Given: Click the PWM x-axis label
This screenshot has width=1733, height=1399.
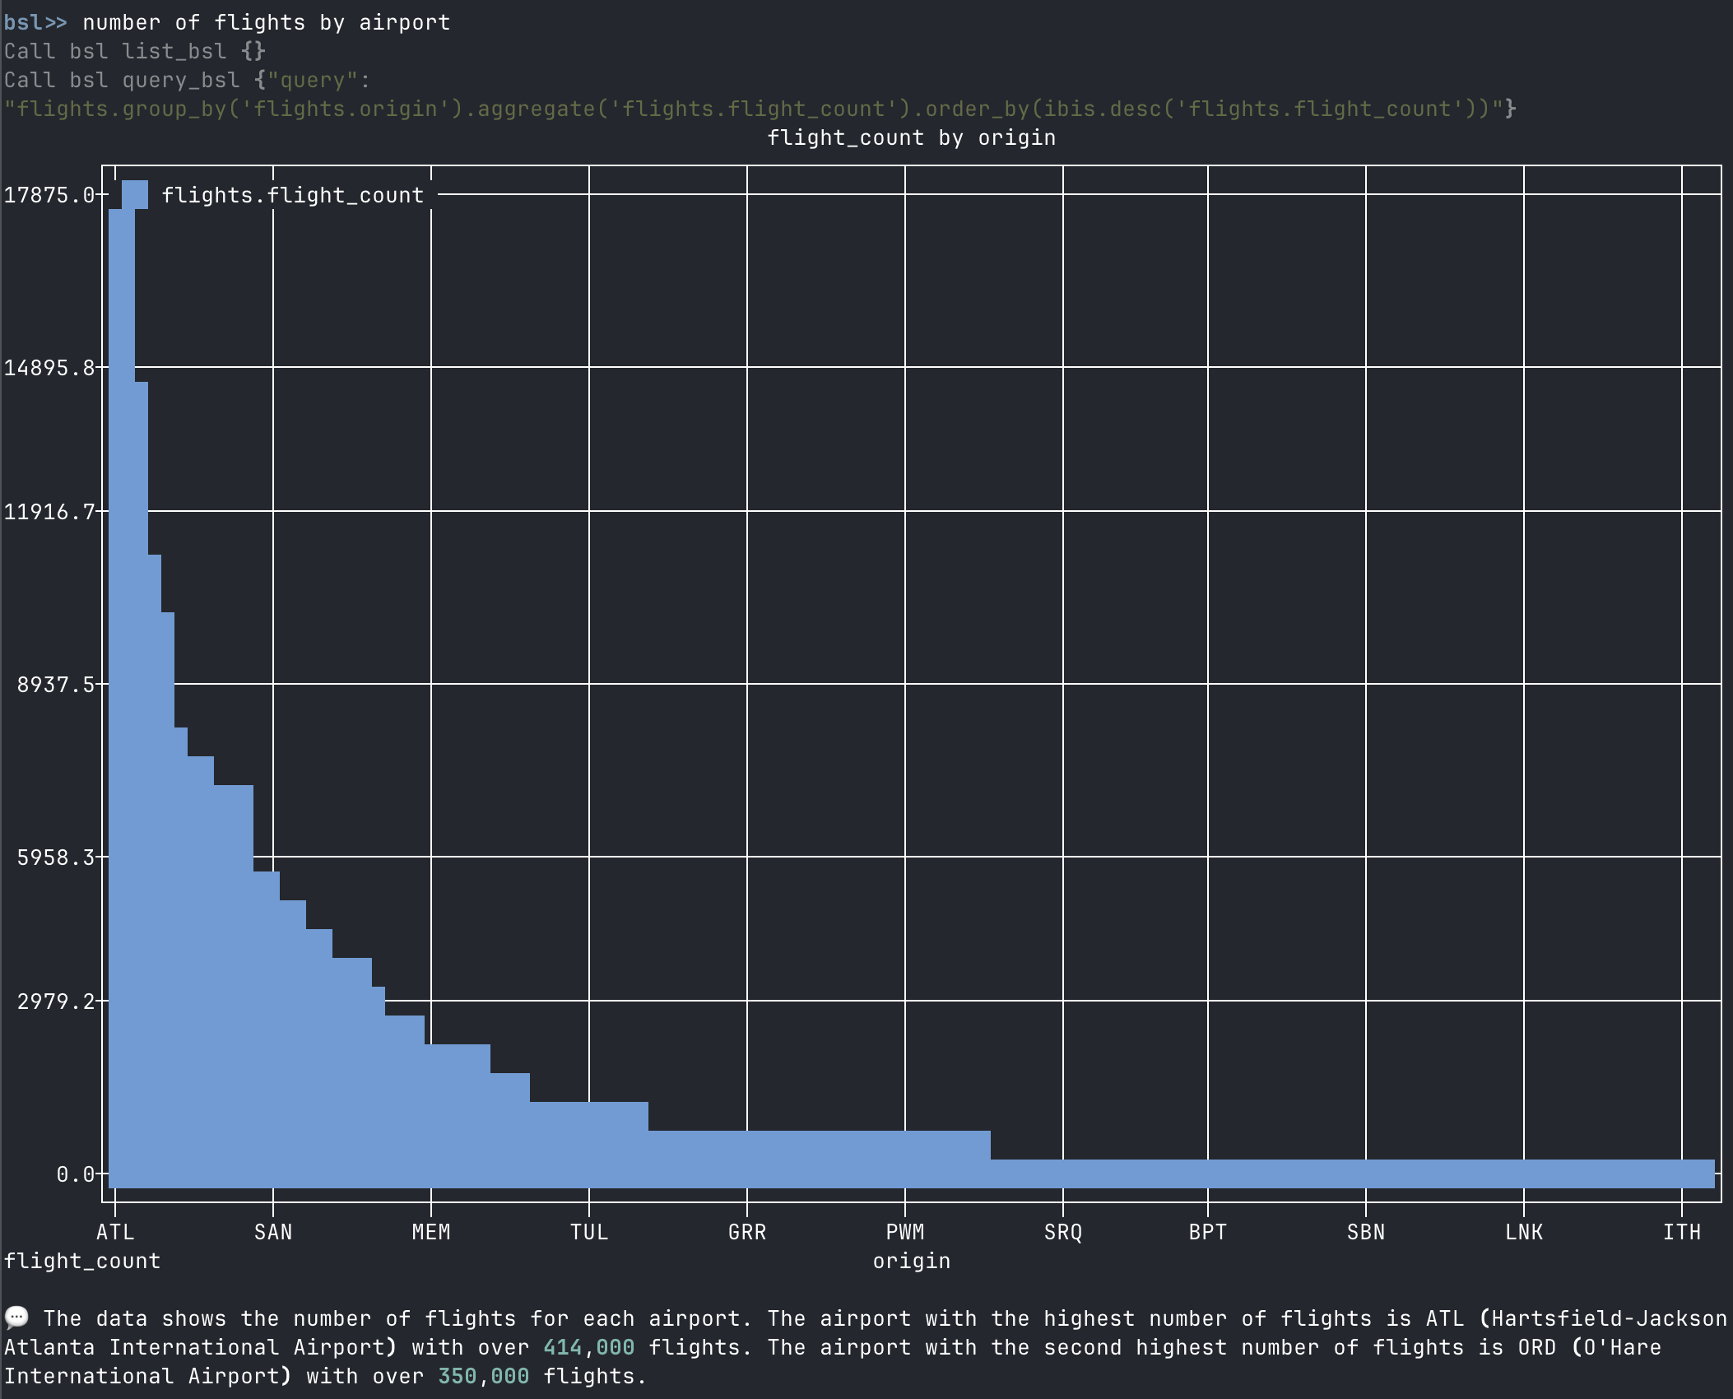Looking at the screenshot, I should tap(905, 1232).
